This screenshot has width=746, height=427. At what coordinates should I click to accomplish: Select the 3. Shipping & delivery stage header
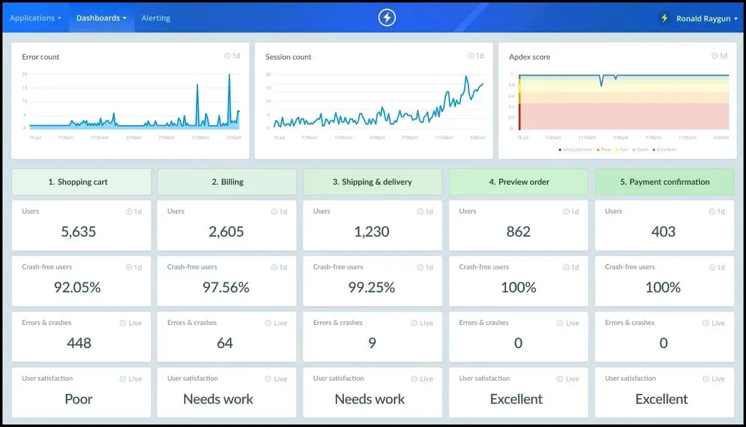click(x=373, y=182)
